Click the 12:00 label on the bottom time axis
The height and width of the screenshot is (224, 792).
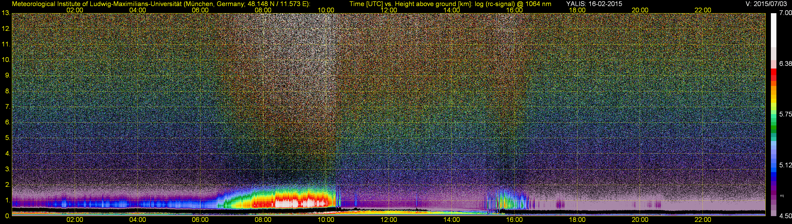tap(389, 220)
